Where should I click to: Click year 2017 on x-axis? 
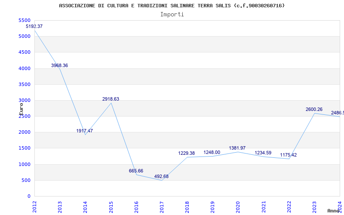(x=162, y=207)
